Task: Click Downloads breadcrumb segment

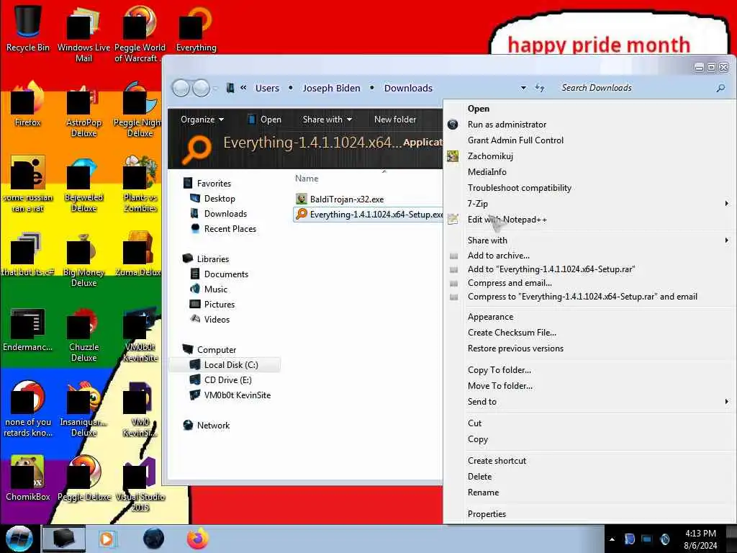Action: (408, 88)
